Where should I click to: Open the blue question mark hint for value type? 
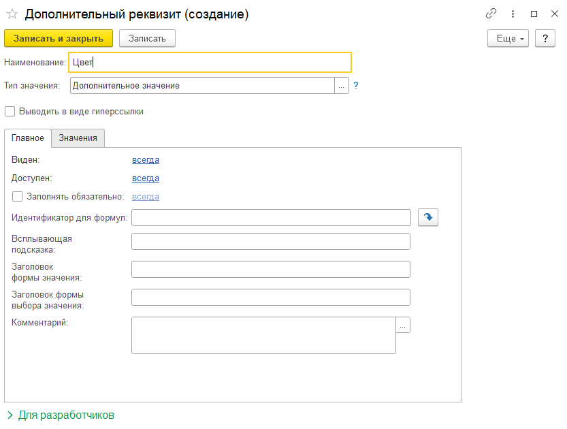click(356, 85)
